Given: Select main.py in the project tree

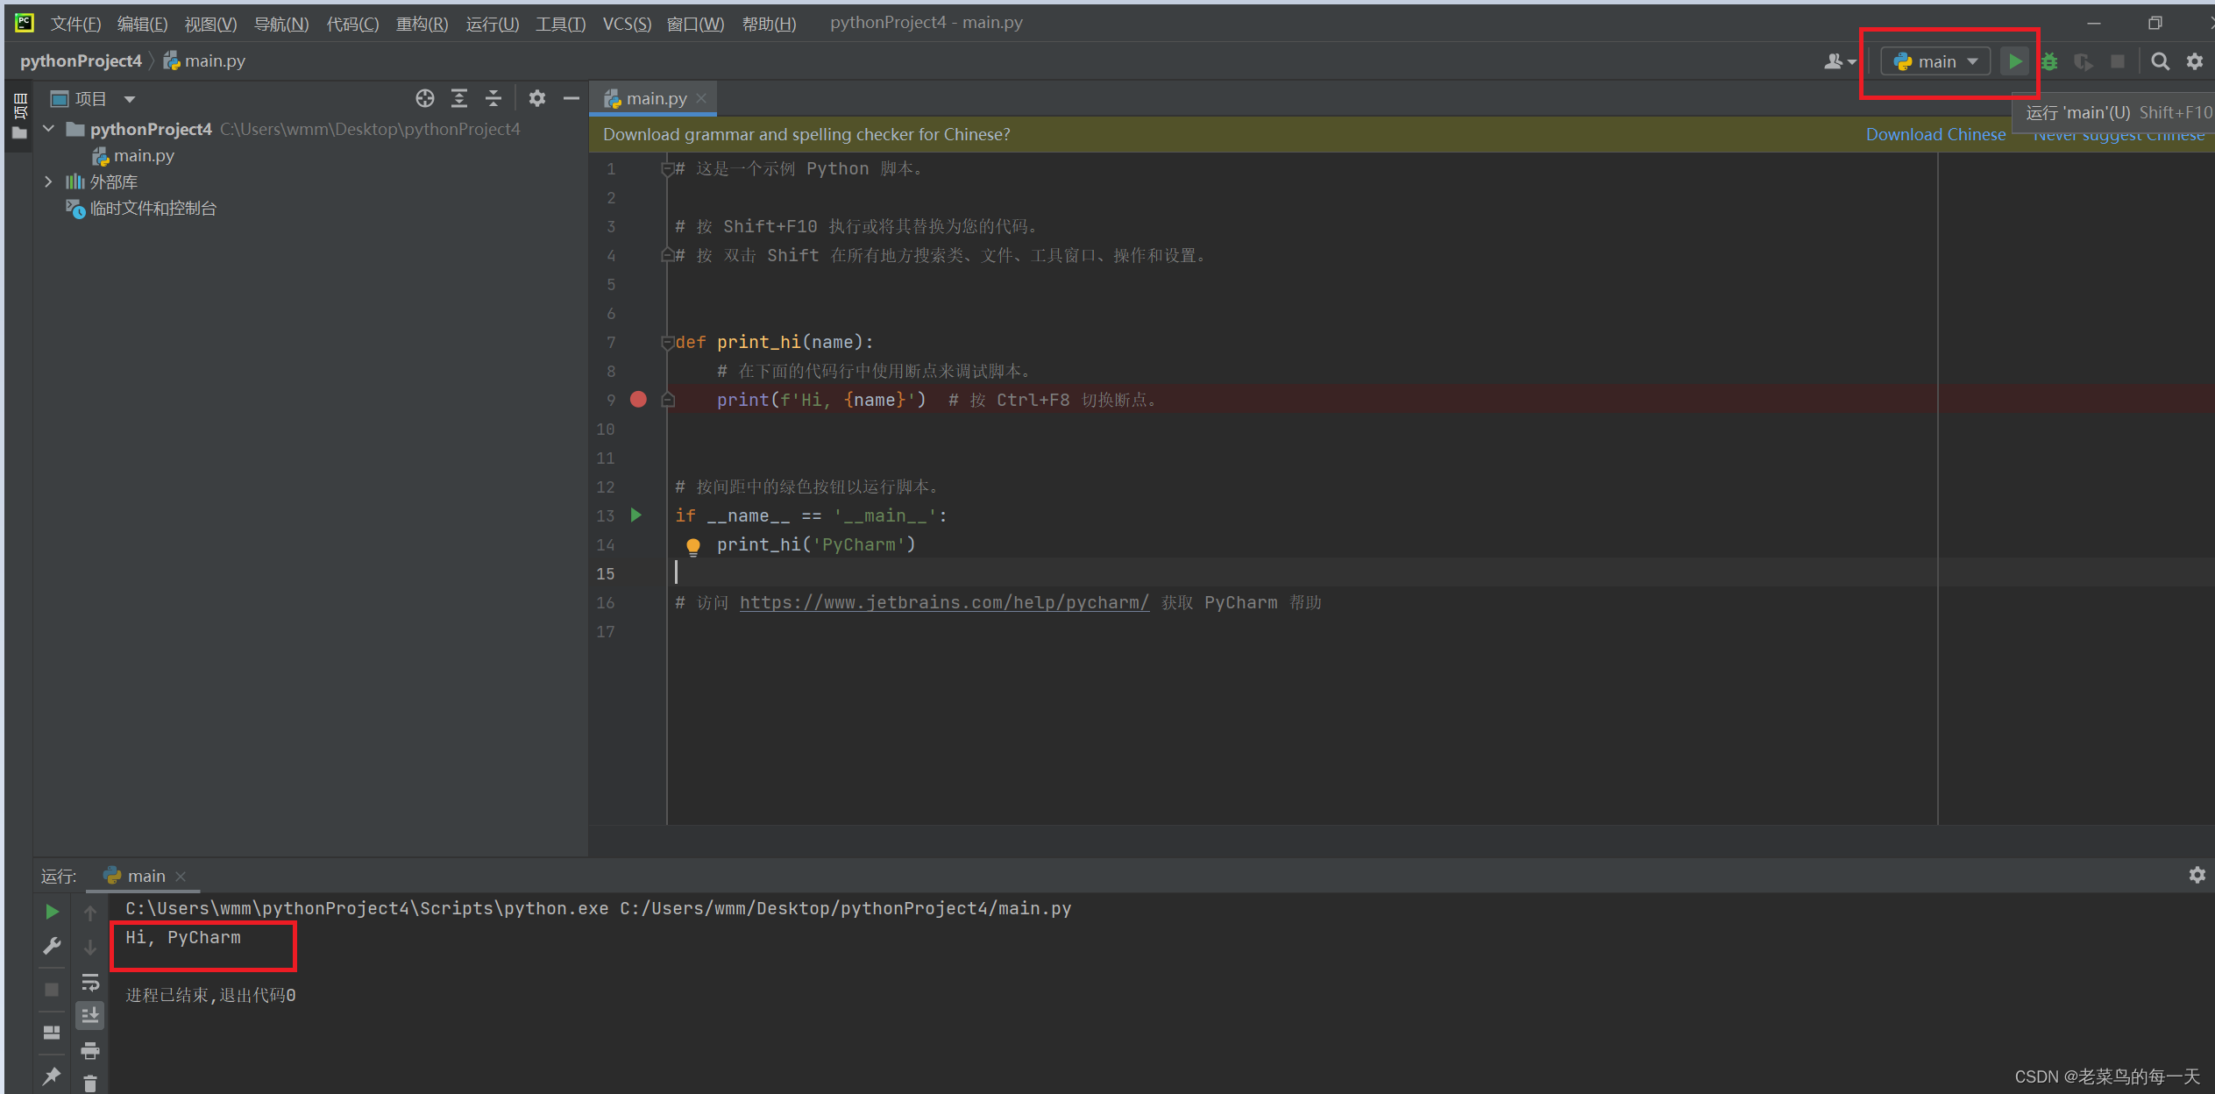Looking at the screenshot, I should click(133, 155).
